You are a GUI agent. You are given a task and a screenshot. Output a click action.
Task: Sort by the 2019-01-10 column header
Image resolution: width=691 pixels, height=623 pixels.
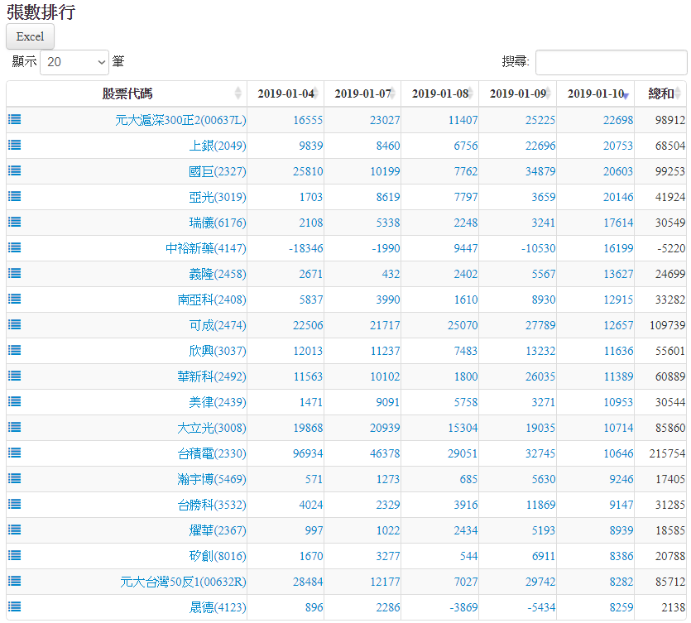click(595, 93)
